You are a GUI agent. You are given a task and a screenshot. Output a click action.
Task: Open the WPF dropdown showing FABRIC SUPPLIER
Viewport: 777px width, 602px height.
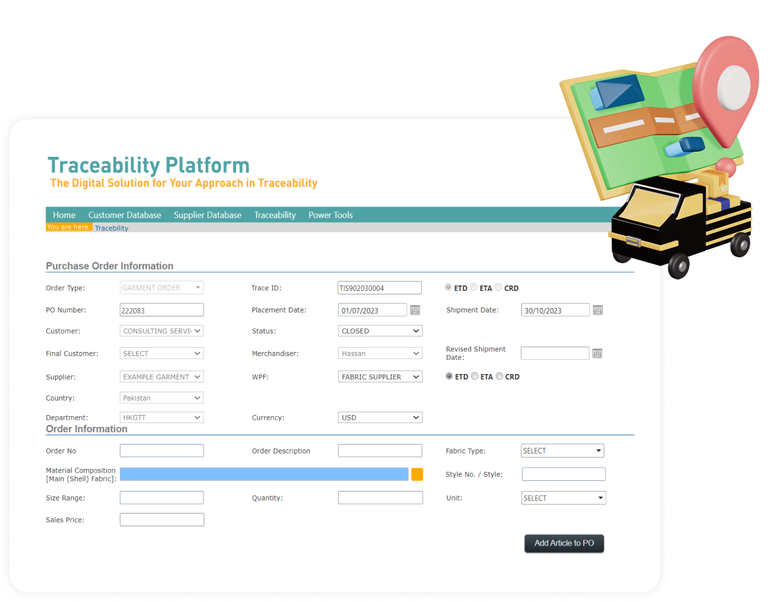click(x=380, y=376)
